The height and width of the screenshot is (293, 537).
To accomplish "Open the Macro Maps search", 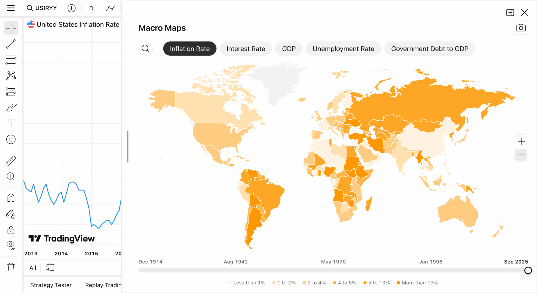I will [x=146, y=48].
